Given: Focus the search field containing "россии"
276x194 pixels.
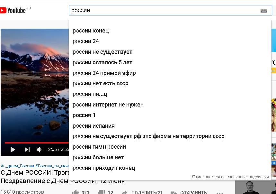Looking at the screenshot, I should [161, 10].
